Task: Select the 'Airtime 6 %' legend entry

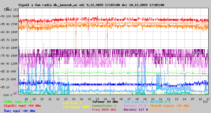Action: coord(160,102)
